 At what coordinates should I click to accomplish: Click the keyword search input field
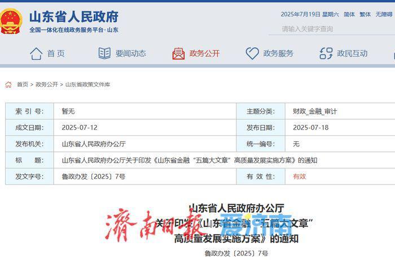[x=332, y=29]
